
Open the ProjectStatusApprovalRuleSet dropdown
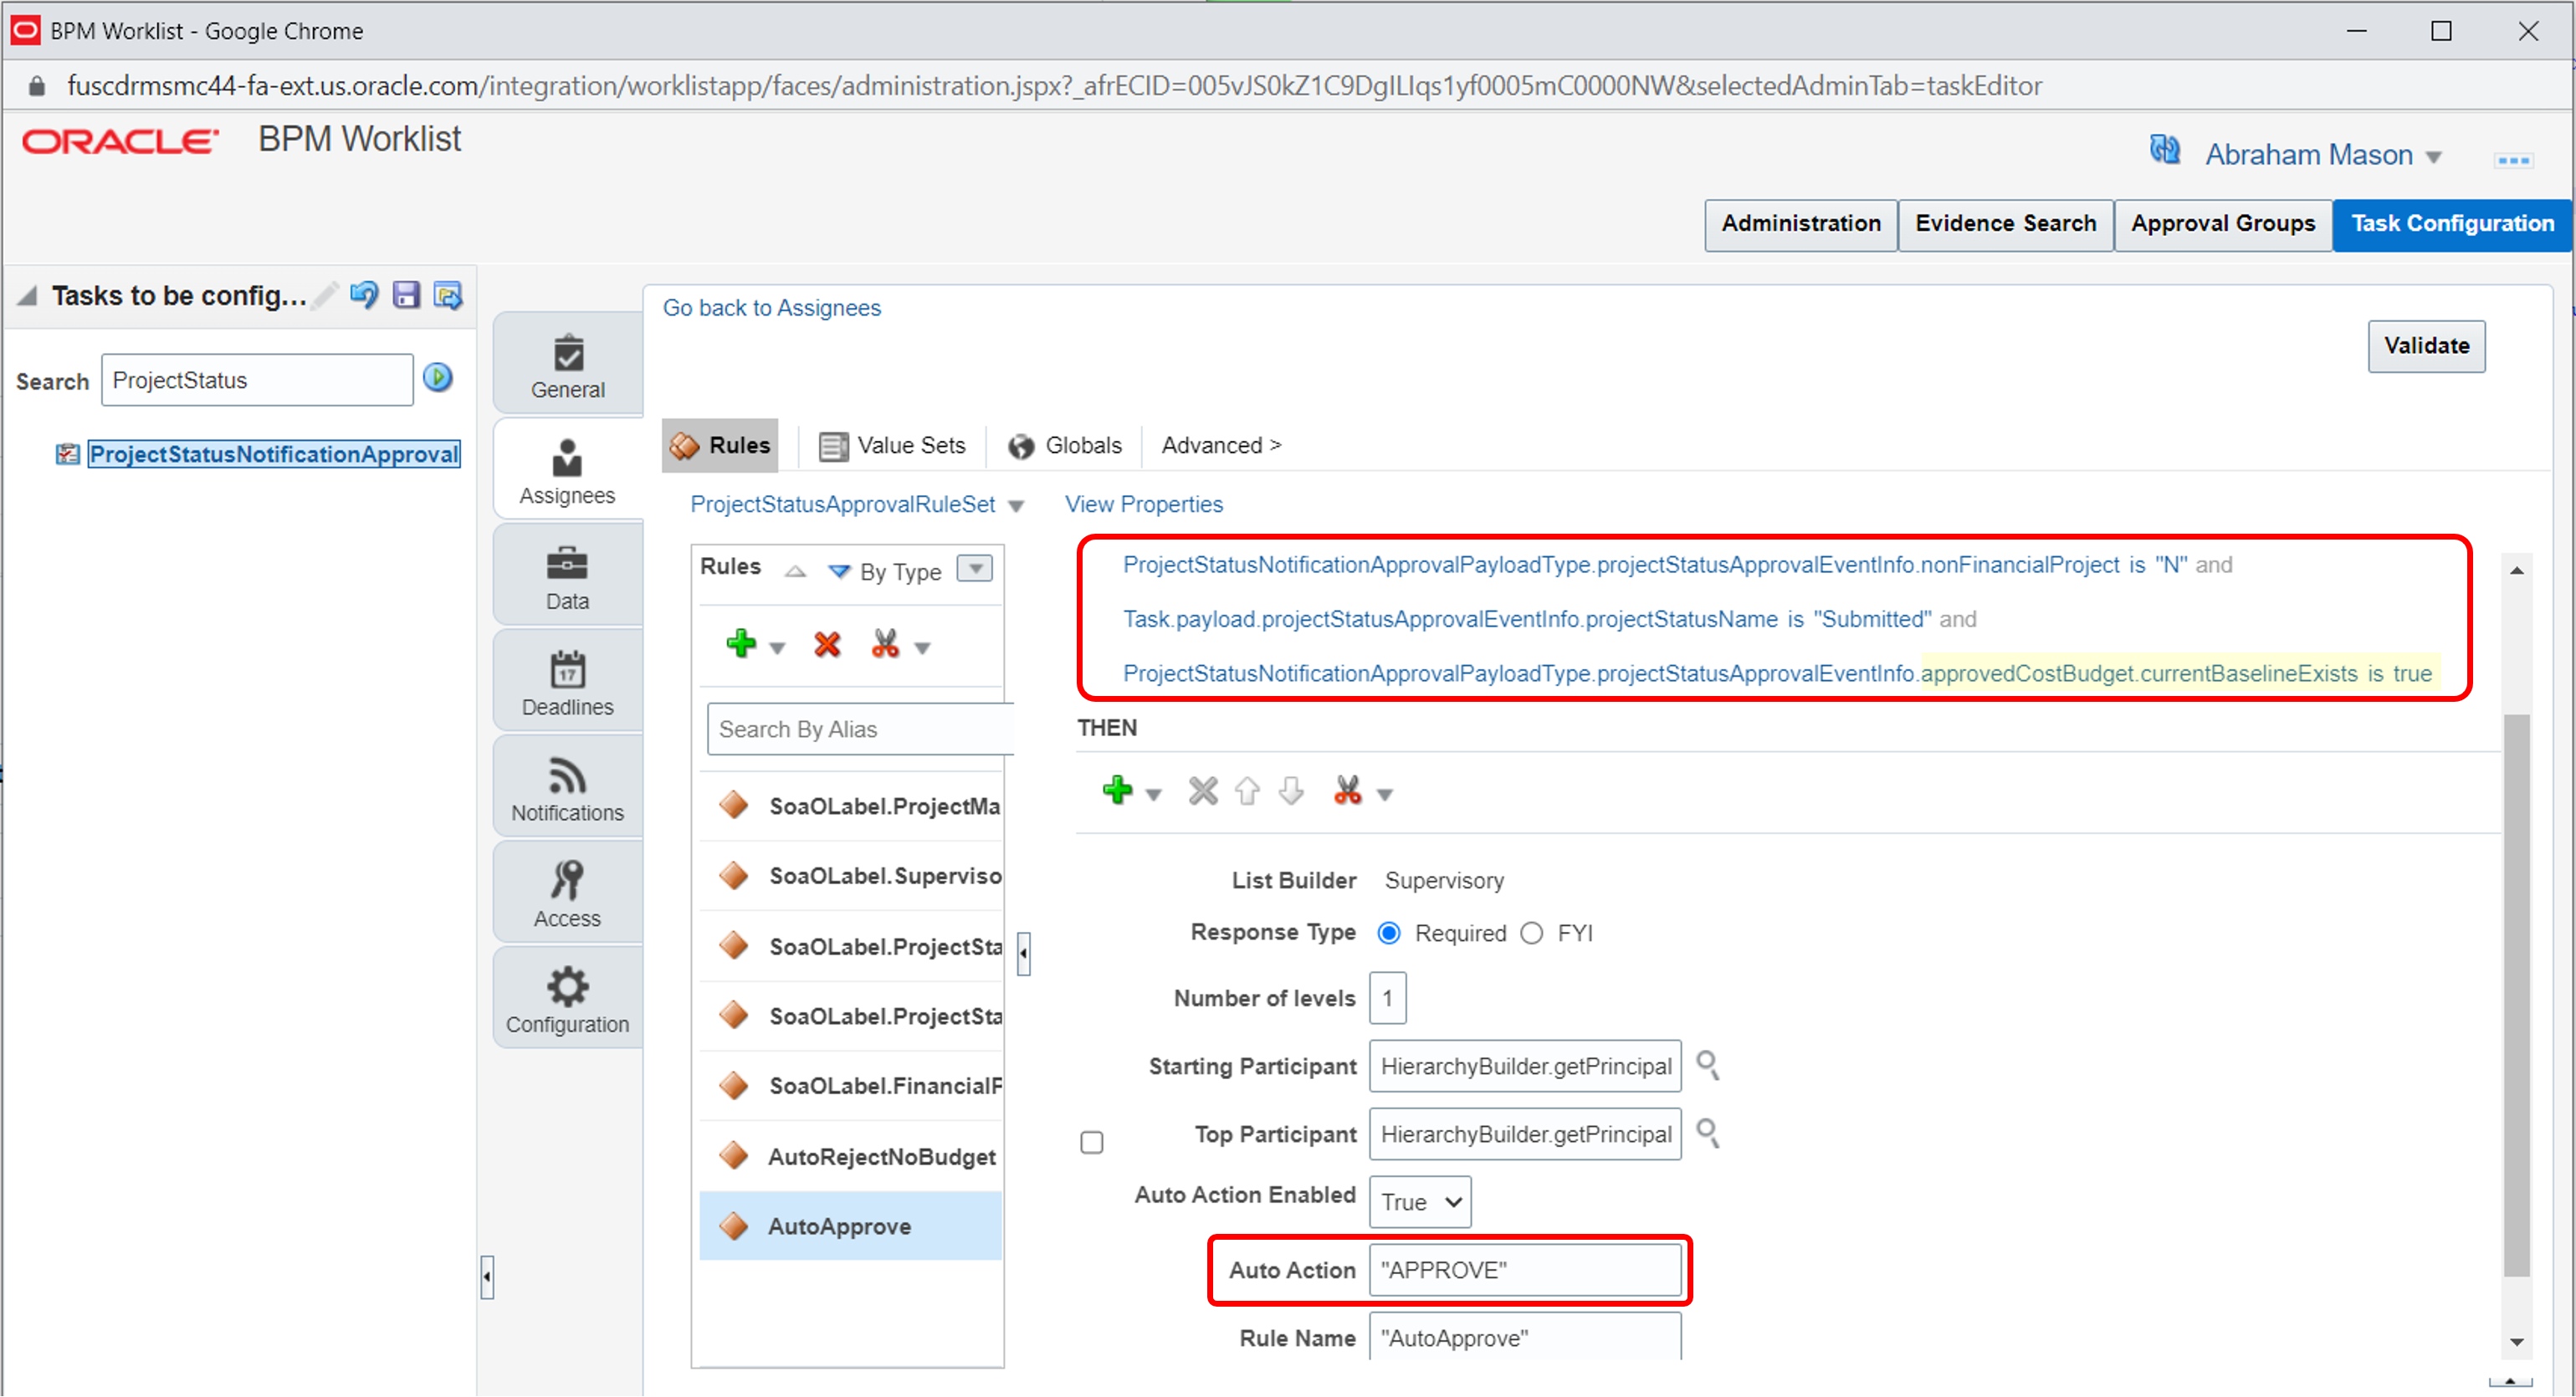pos(1016,506)
